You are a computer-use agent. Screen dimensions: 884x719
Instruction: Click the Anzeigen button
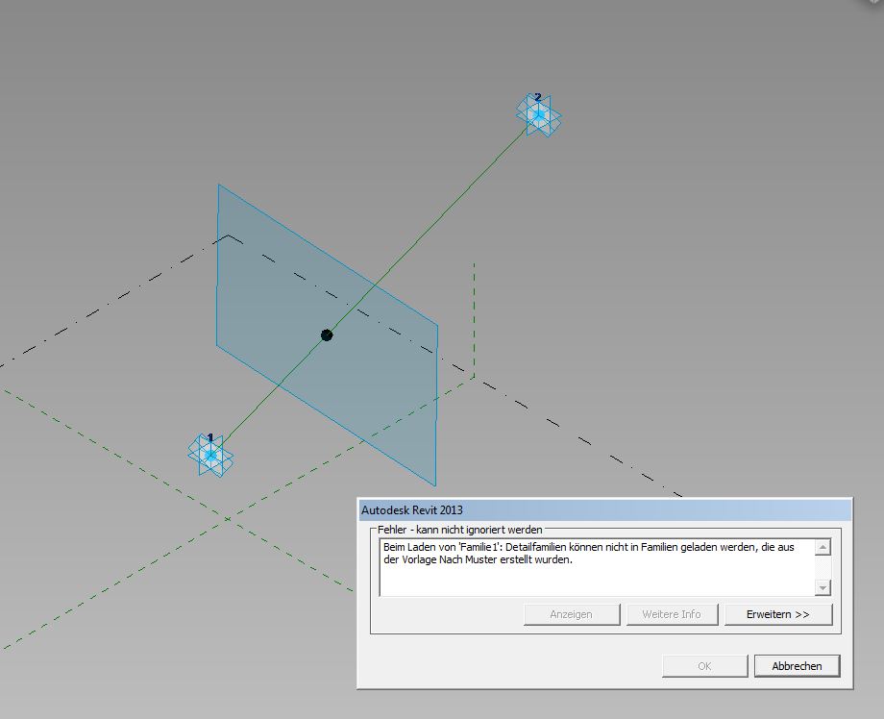[x=571, y=614]
